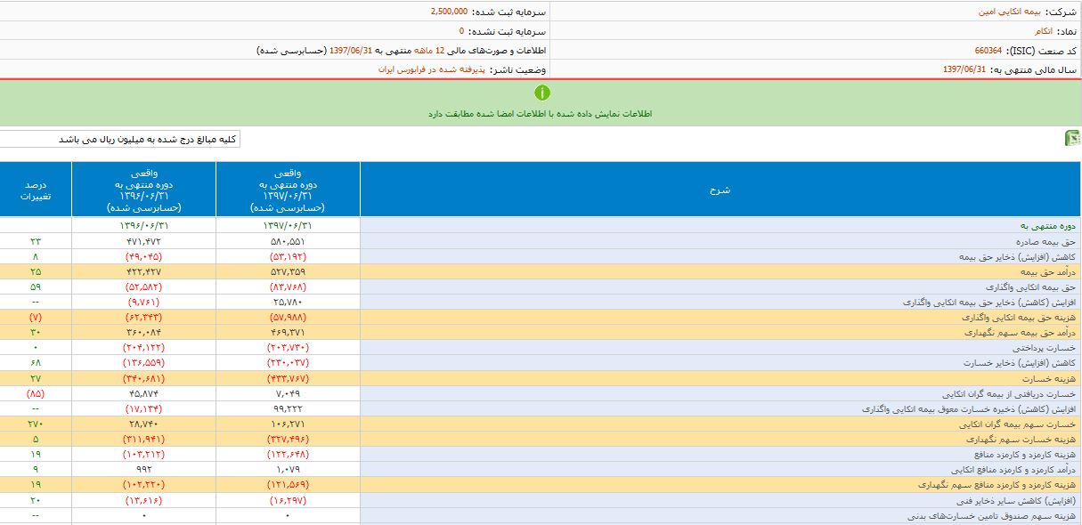The width and height of the screenshot is (1082, 525).
Task: Click the confirmation message in green banner
Action: (x=540, y=115)
